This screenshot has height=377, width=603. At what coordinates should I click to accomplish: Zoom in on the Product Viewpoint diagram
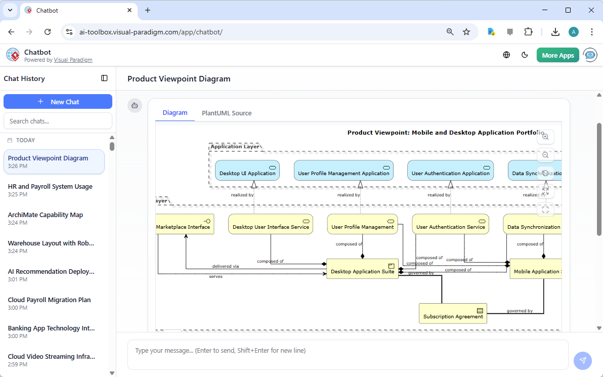pyautogui.click(x=545, y=137)
